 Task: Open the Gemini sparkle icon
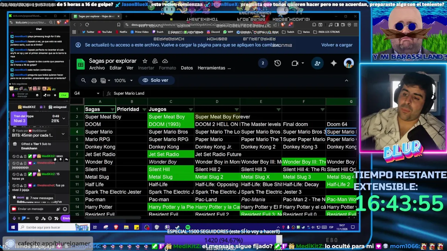click(x=334, y=63)
